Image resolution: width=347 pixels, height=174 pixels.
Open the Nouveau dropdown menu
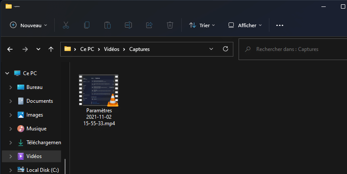click(29, 25)
